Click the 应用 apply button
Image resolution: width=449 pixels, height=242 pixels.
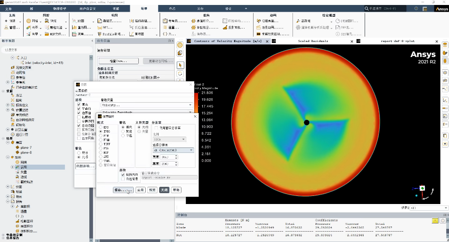tap(140, 190)
